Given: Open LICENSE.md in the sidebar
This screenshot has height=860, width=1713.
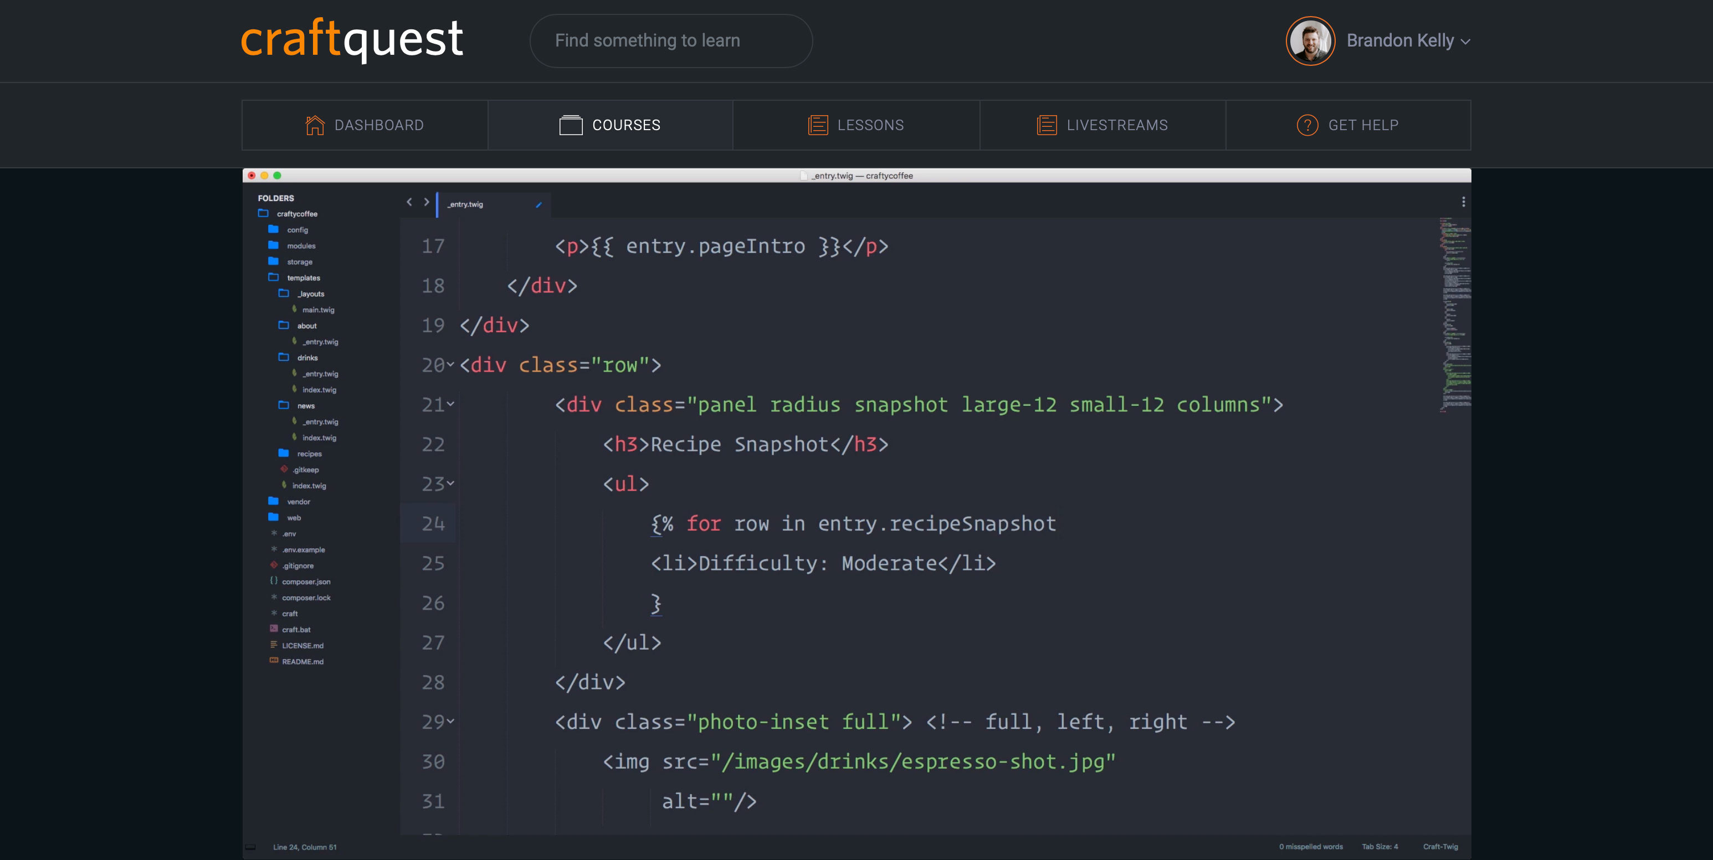Looking at the screenshot, I should tap(296, 645).
